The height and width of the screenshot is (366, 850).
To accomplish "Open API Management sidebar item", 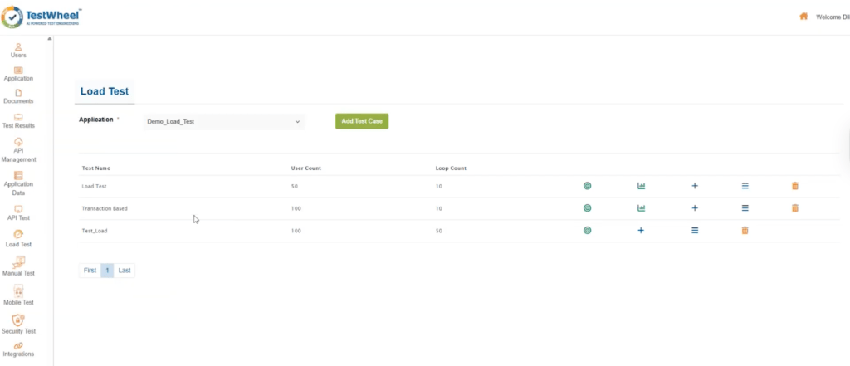I will click(x=18, y=149).
